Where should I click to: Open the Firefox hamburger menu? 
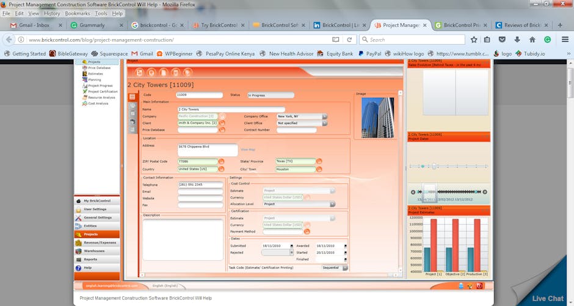(565, 40)
